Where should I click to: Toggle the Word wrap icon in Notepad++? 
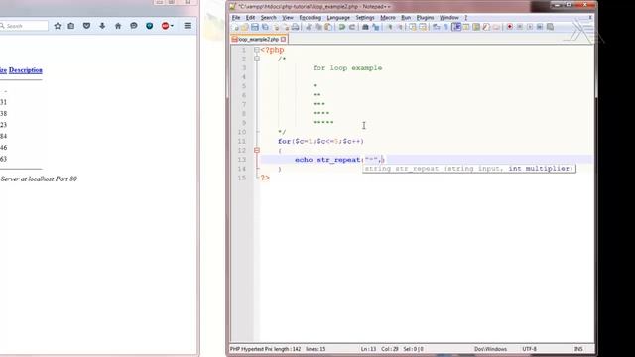click(x=436, y=27)
